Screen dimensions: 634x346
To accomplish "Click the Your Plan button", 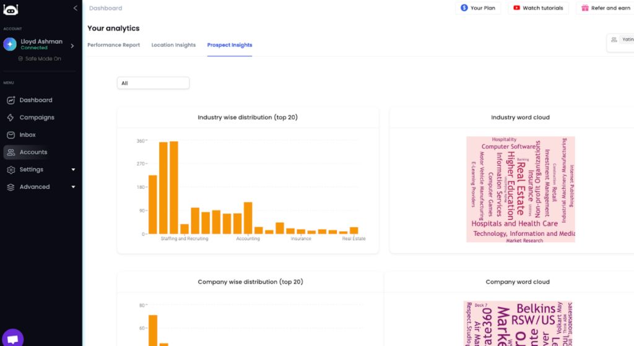I will click(x=478, y=8).
